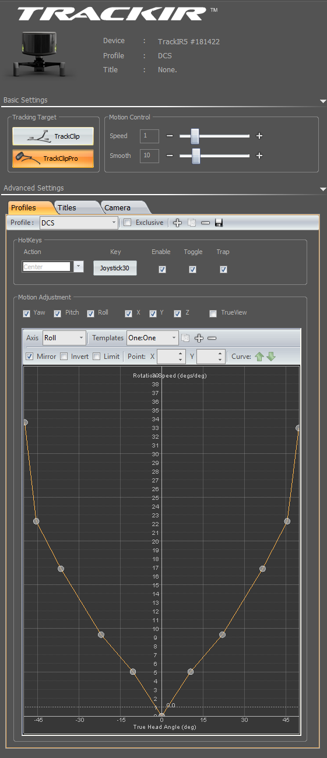Decrease Smooth with the minus icon
This screenshot has height=758, width=327.
[x=170, y=156]
